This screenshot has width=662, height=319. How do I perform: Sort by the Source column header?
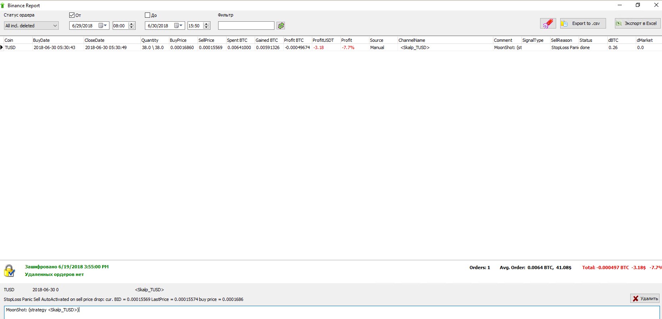(383, 40)
